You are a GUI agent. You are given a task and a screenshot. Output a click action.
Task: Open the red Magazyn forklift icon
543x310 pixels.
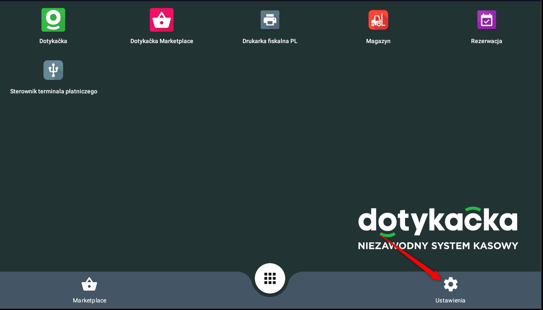[x=378, y=20]
